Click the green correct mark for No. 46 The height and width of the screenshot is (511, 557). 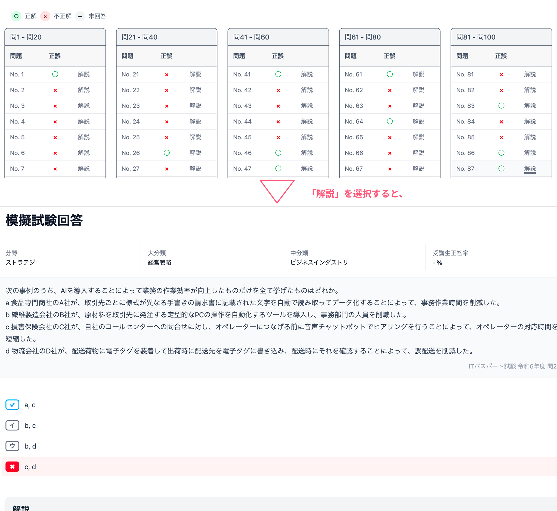click(278, 153)
